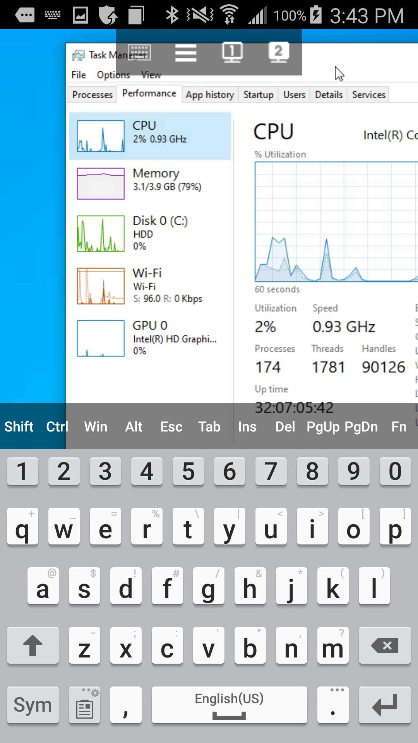Viewport: 418px width, 743px height.
Task: Select the GPU 0 graph thumbnail
Action: click(x=101, y=338)
